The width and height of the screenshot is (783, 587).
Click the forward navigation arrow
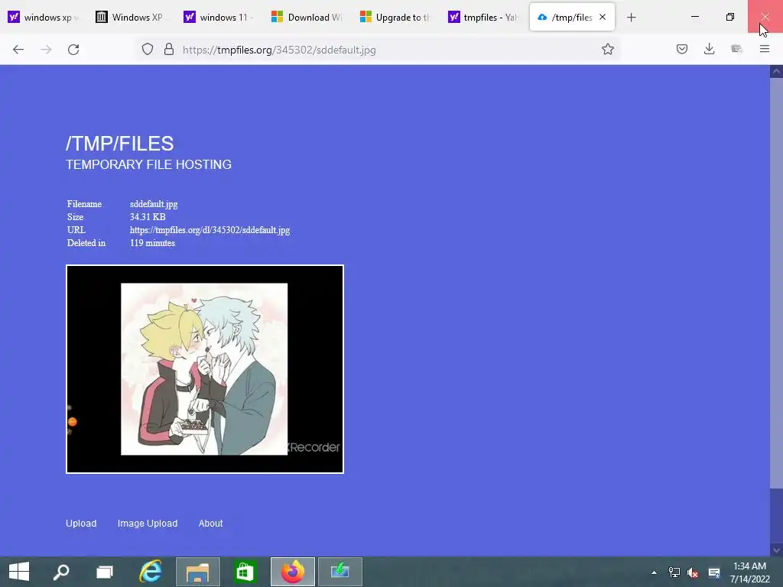[46, 50]
